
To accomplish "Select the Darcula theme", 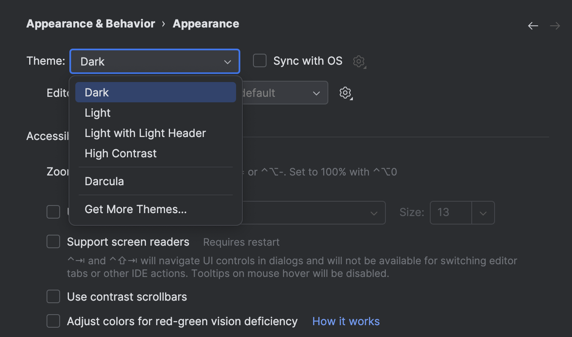I will [x=104, y=181].
